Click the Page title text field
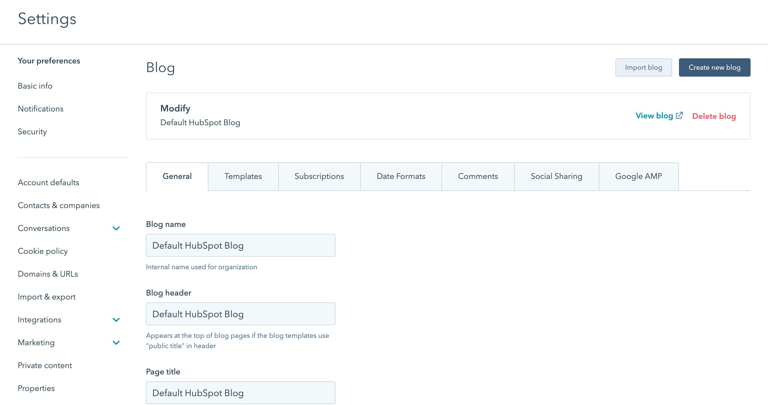The image size is (768, 405). coord(240,393)
